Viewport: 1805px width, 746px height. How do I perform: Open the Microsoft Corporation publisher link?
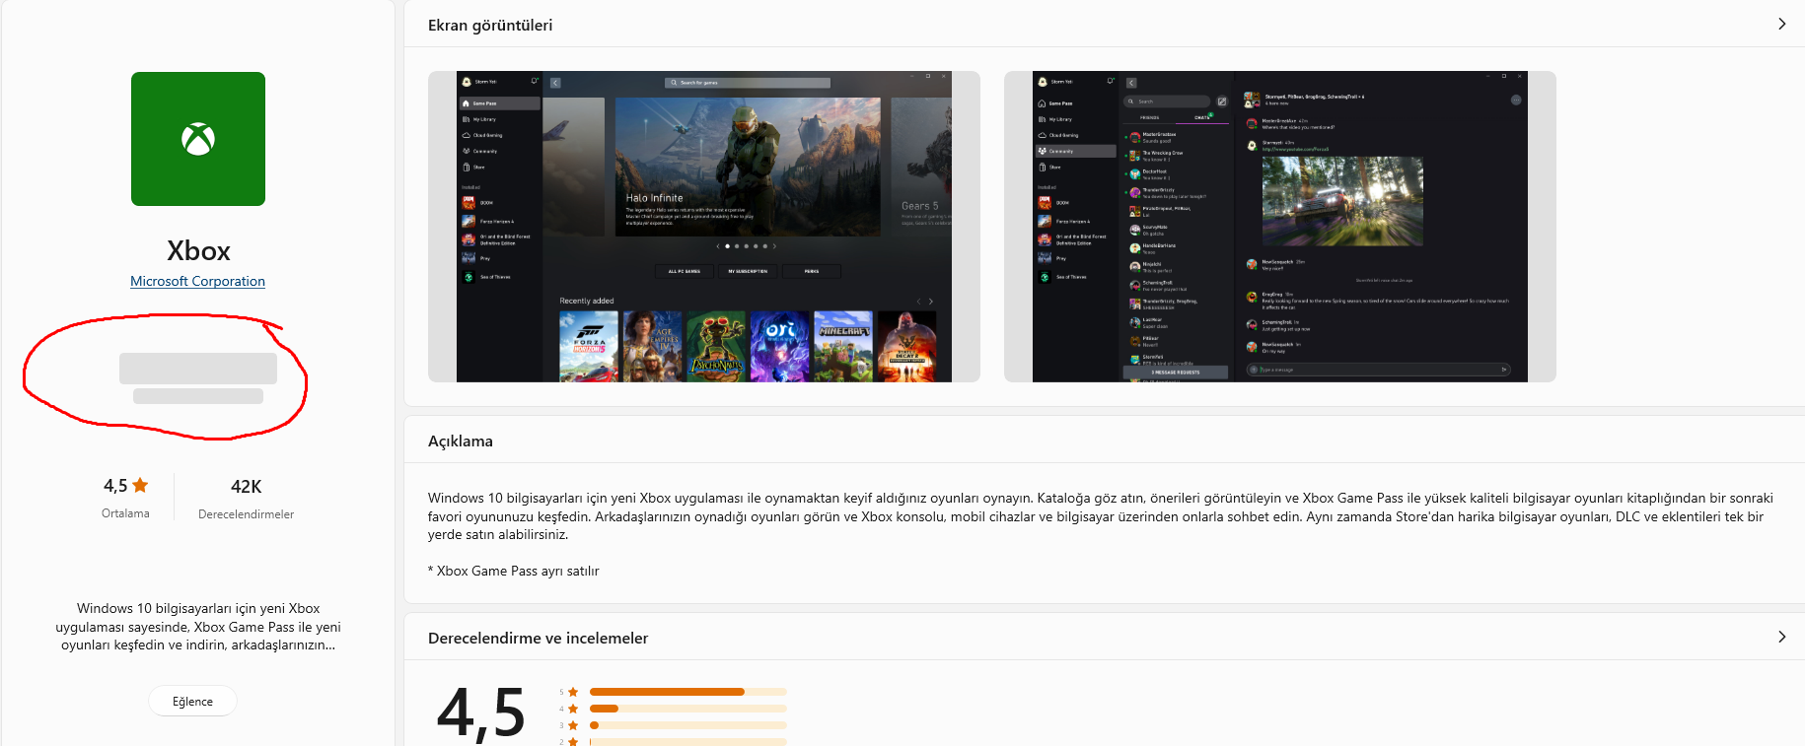pos(197,281)
